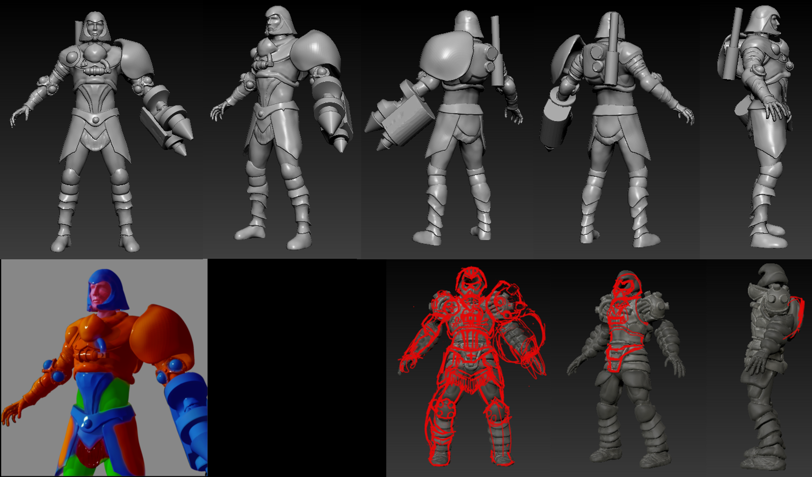The image size is (812, 477).
Task: Click the red chest outline on dark gray model
Action: 622,320
